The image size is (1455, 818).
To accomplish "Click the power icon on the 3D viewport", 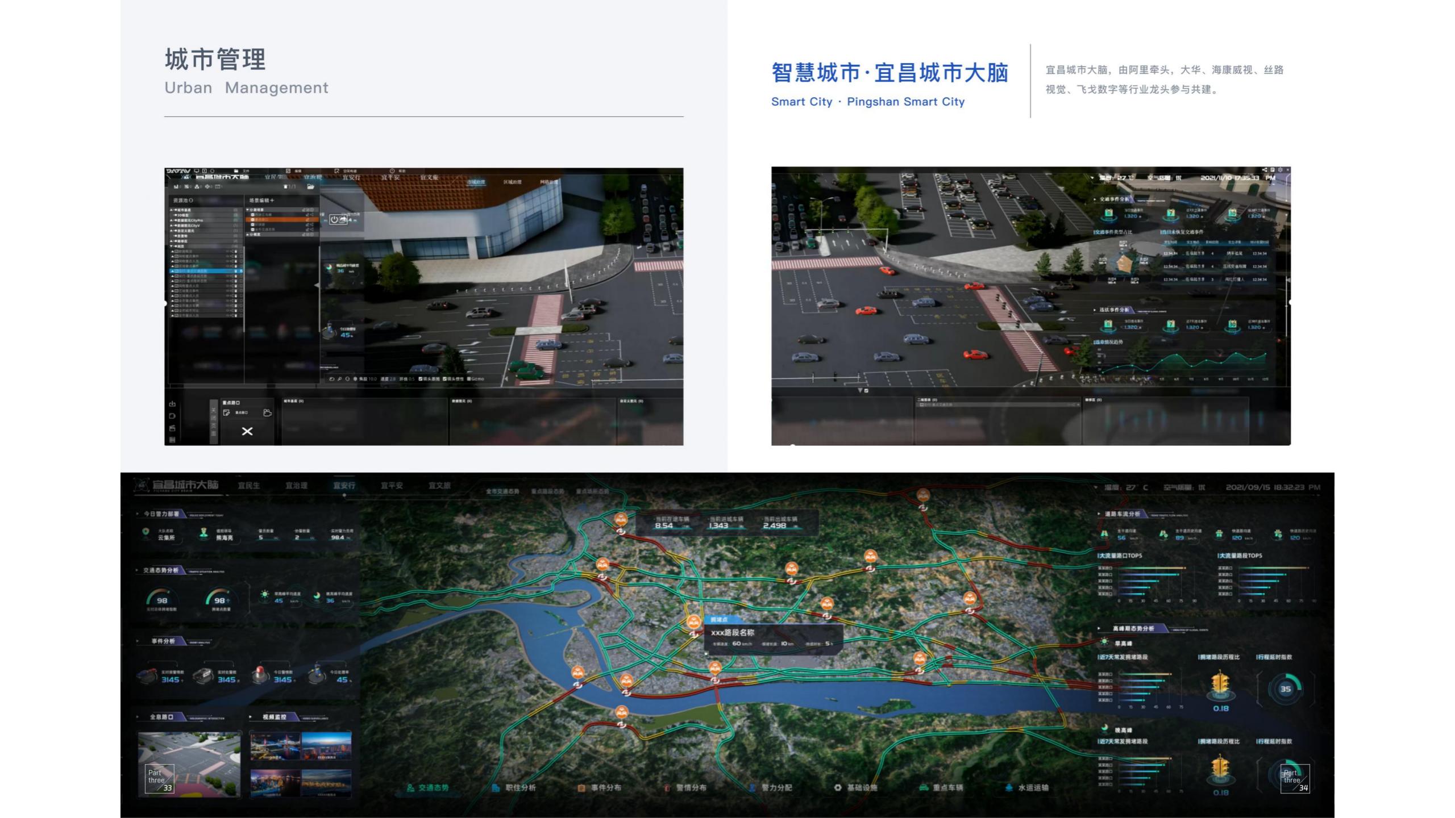I will tap(334, 219).
